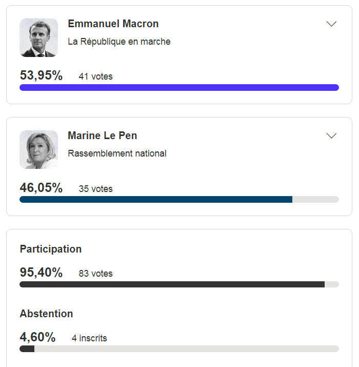Click Emmanuel Macron's portrait photo
The height and width of the screenshot is (367, 359).
(38, 37)
